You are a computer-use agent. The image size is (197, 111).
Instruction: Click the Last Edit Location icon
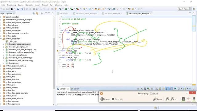pyautogui.click(x=129, y=9)
